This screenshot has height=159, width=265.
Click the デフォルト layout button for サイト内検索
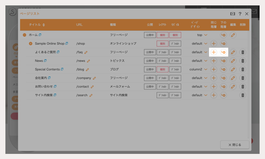(x=163, y=95)
